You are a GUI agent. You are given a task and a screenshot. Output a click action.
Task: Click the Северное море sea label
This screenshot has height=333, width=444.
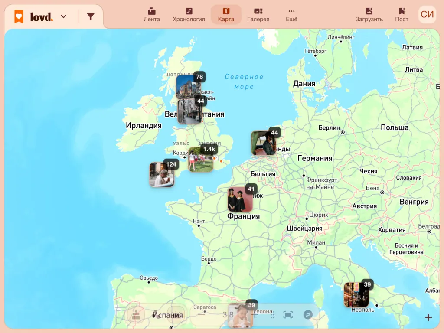[244, 82]
